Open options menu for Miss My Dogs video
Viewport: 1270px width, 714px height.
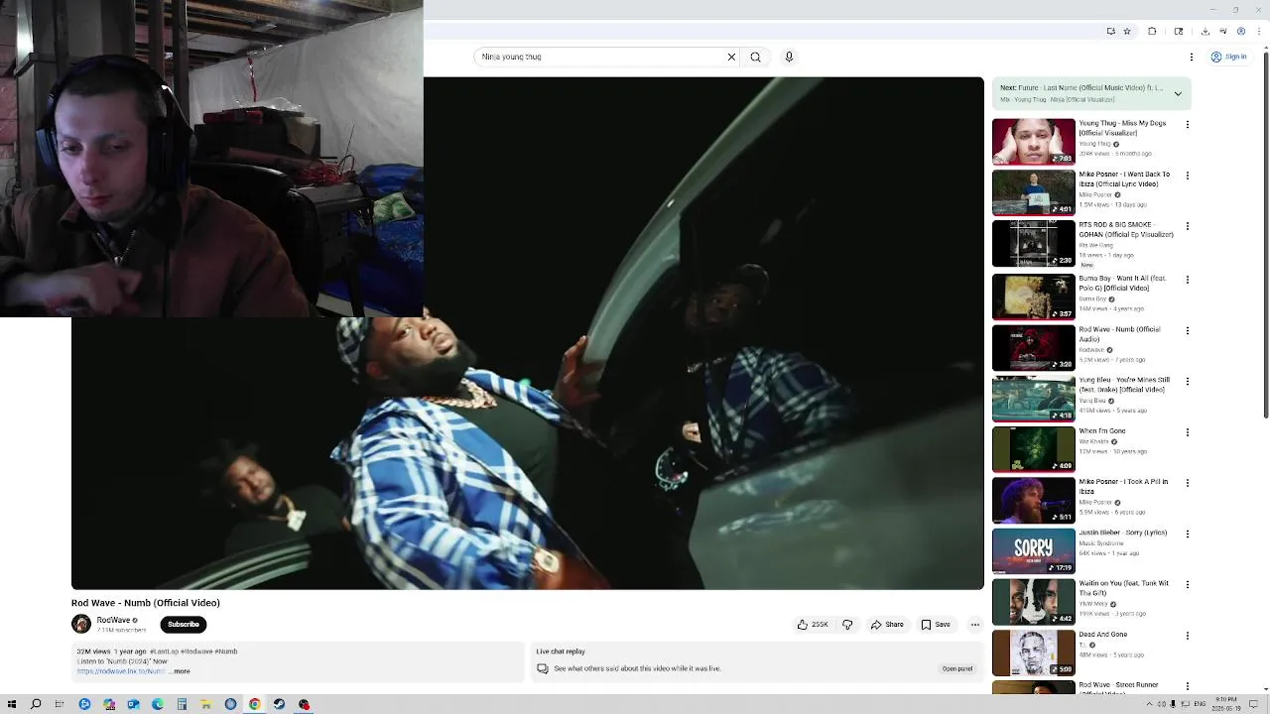click(x=1188, y=125)
